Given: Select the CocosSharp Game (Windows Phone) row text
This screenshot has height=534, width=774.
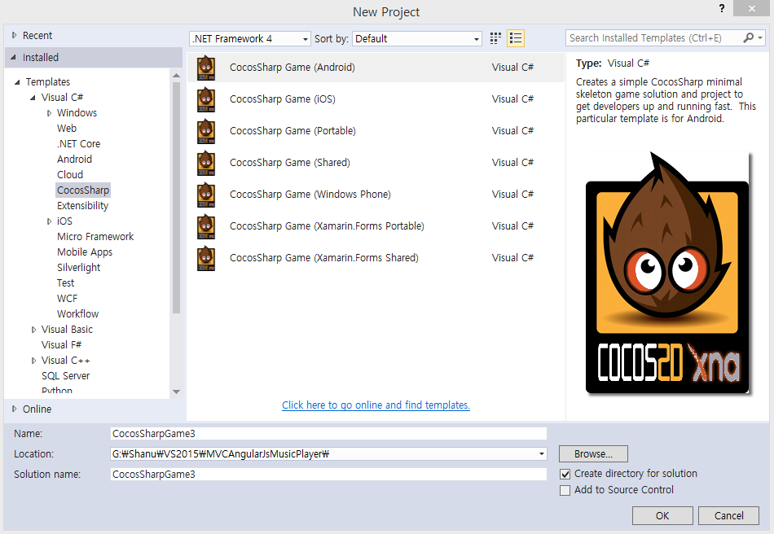Looking at the screenshot, I should [310, 195].
